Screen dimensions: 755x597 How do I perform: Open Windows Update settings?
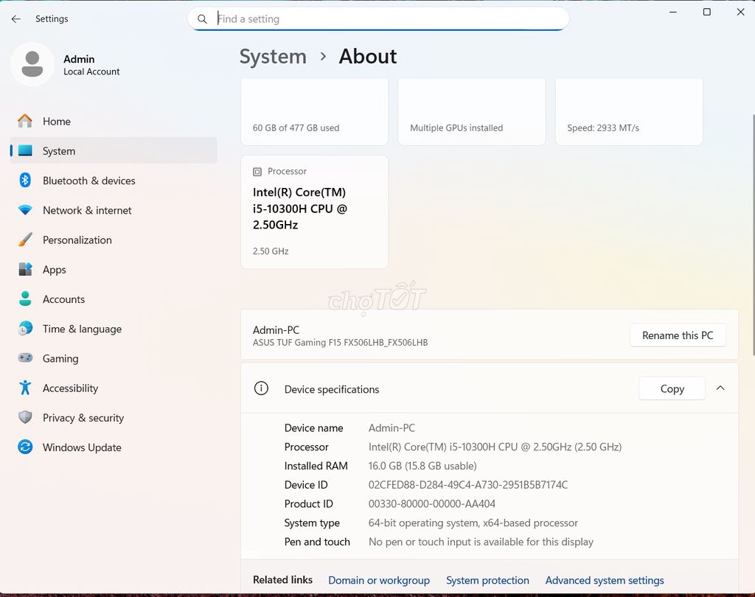coord(81,447)
